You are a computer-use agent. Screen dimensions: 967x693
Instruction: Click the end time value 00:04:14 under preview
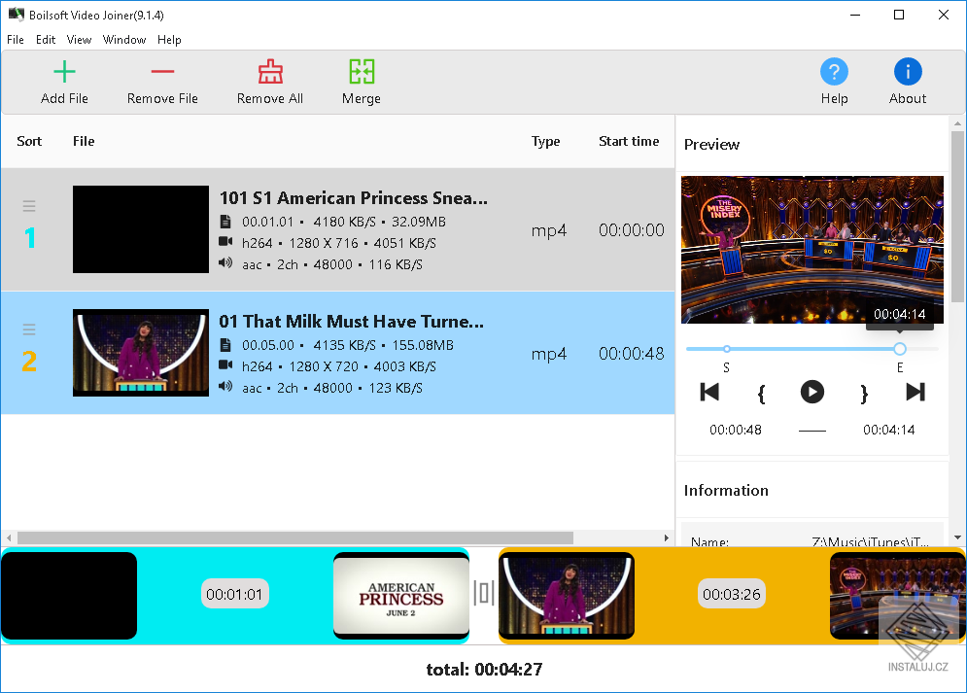[888, 430]
